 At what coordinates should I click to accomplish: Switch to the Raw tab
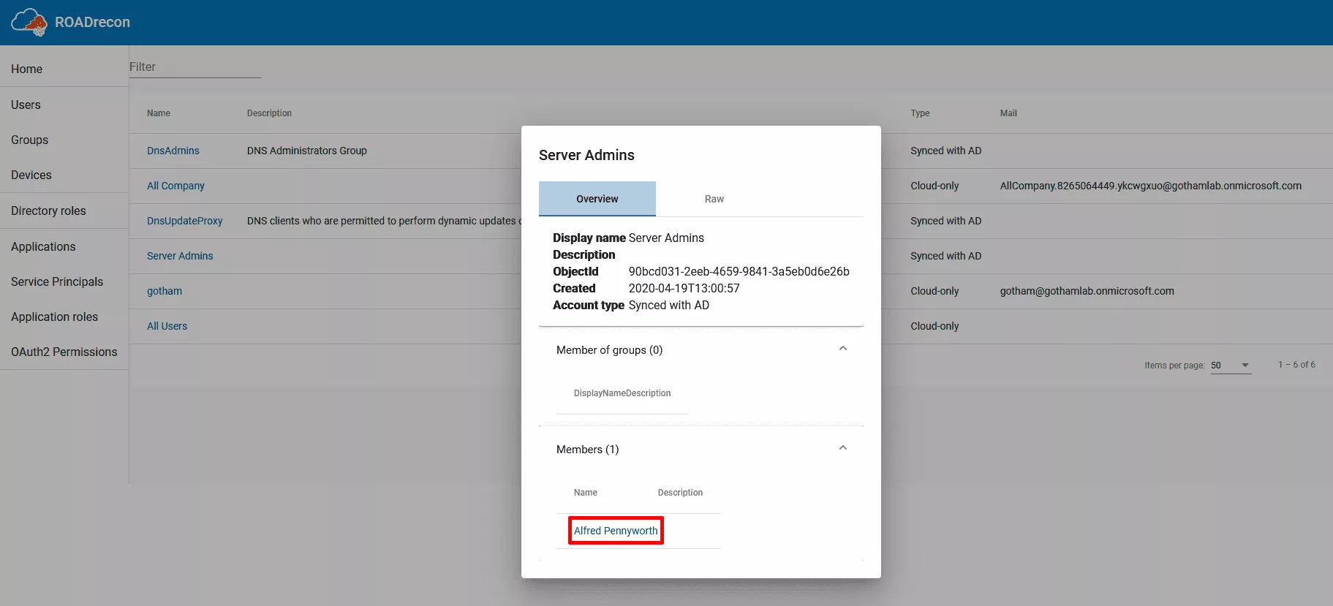tap(714, 199)
